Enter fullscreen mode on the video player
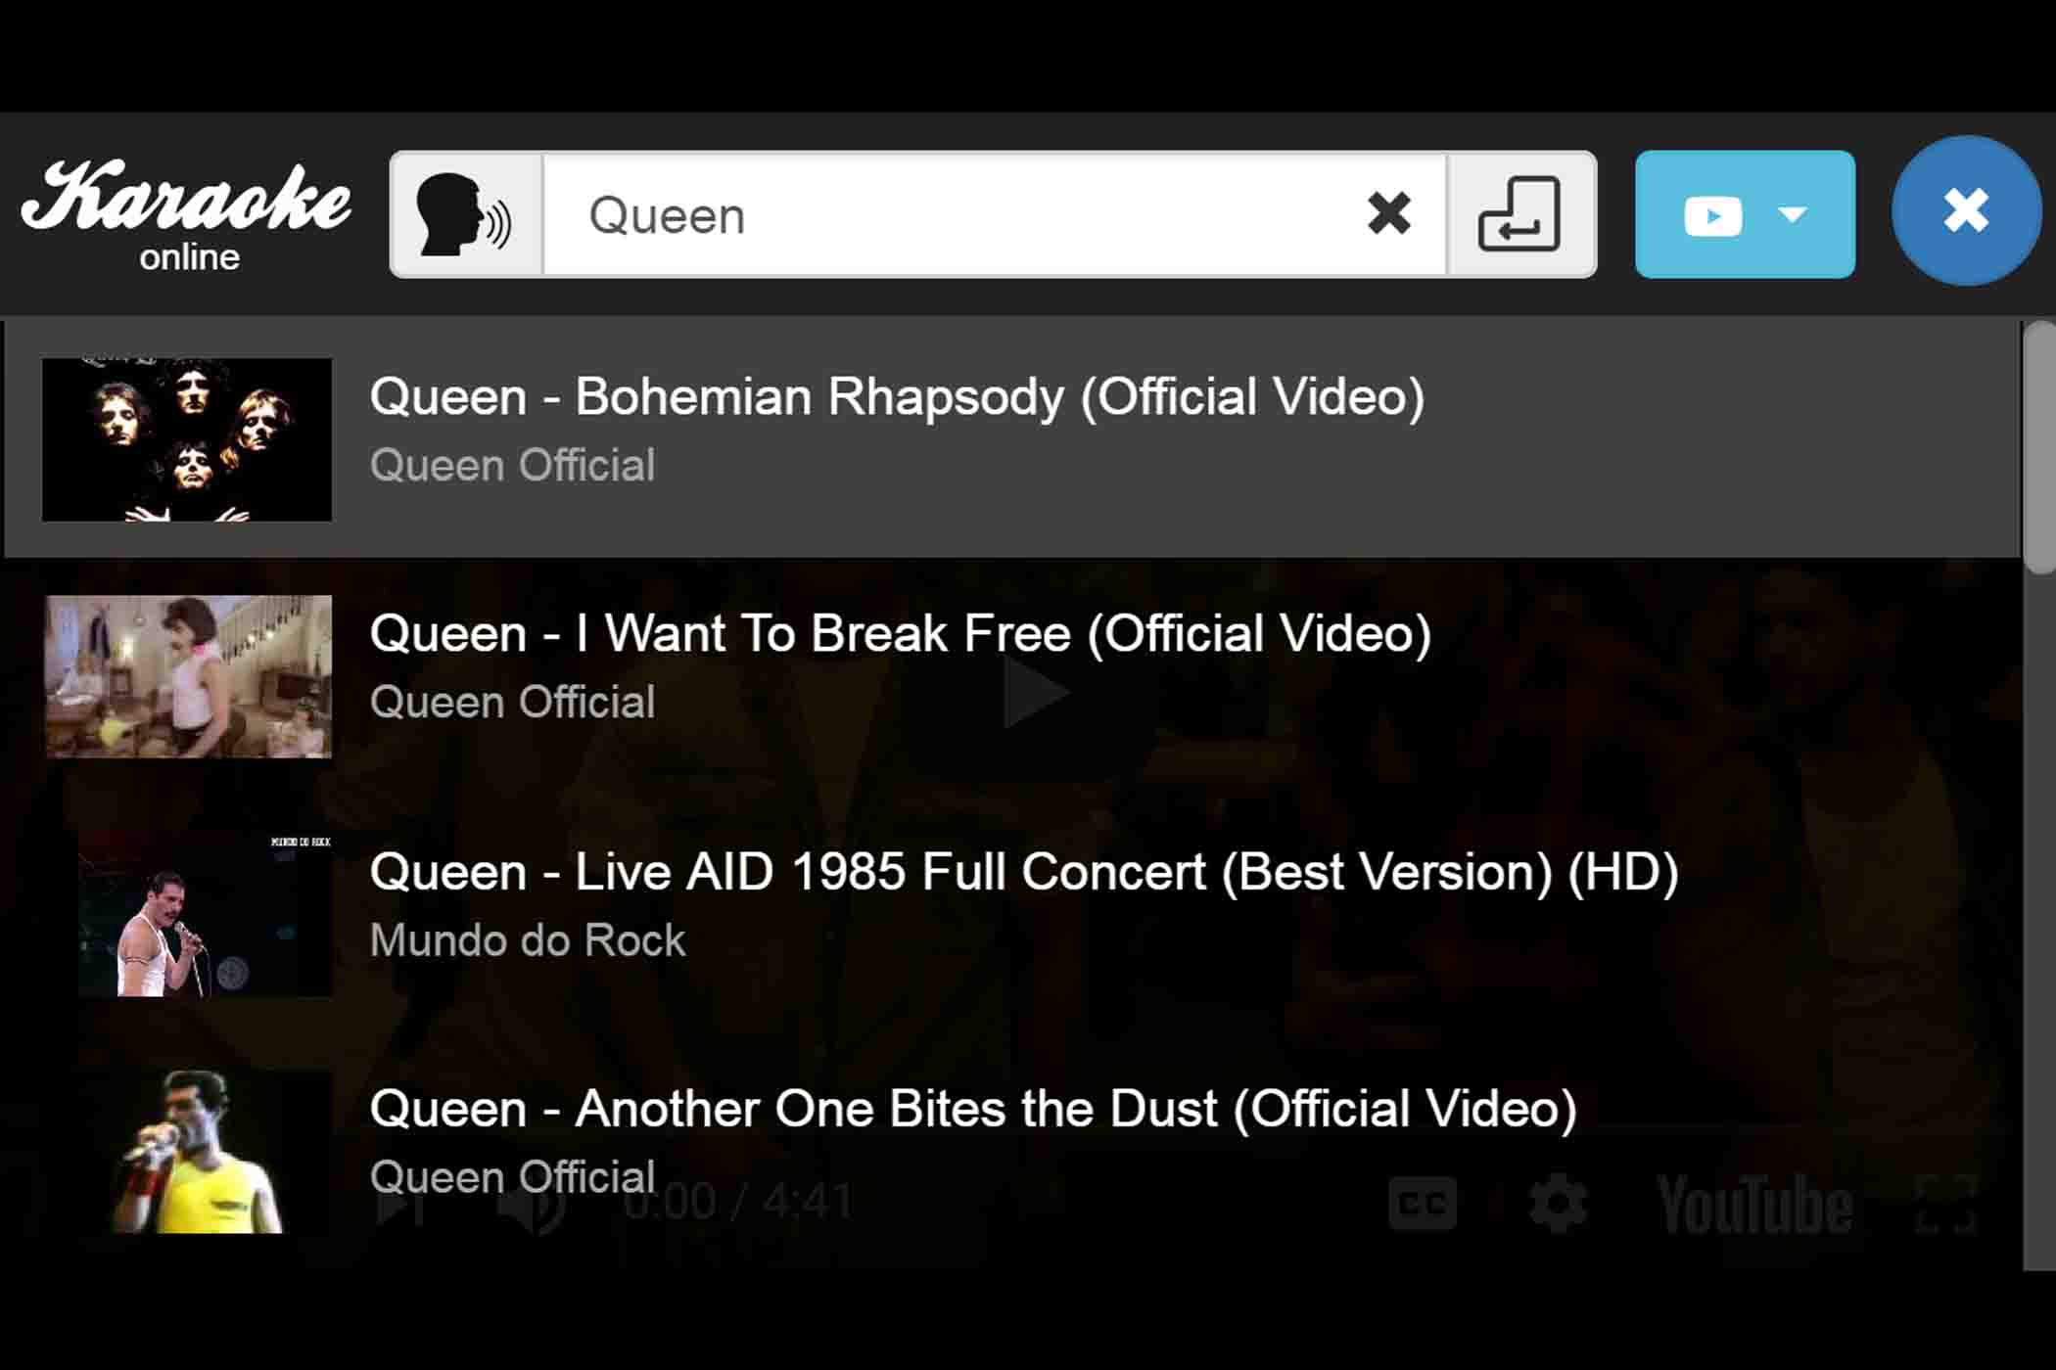 (1946, 1204)
